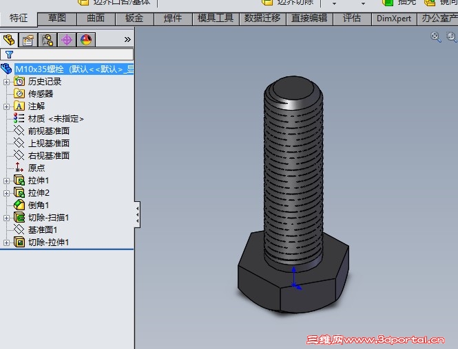Click the 切除-拉伸1 cut extrude icon
458x349 pixels.
pyautogui.click(x=19, y=242)
